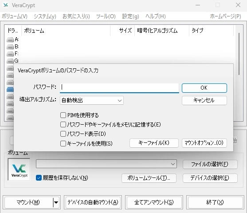Open the 導出アルゴリズム dropdown set to 自動検出
247x213 pixels.
click(x=92, y=100)
